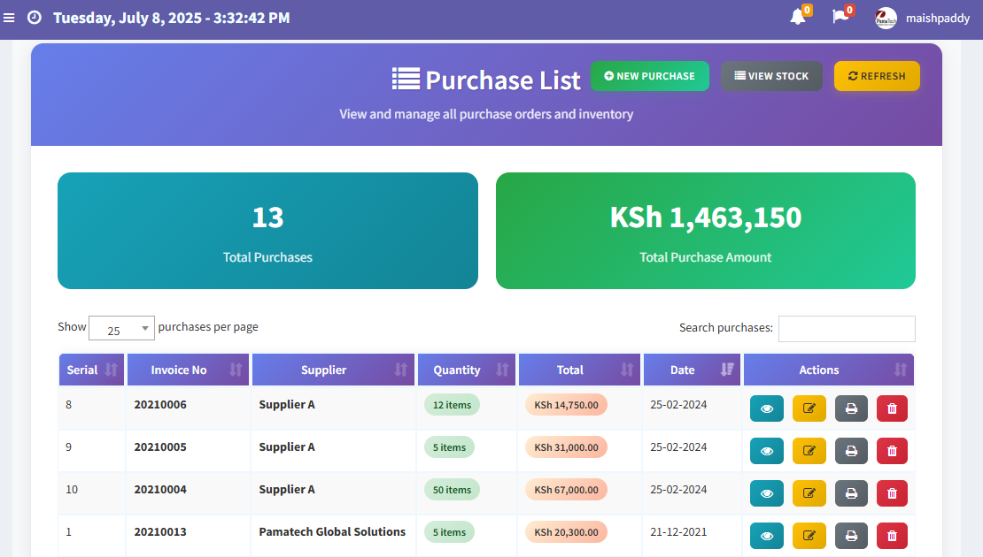
Task: Sort the table by Invoice No column
Action: click(x=188, y=370)
